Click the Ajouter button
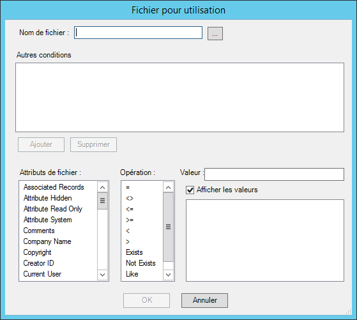The height and width of the screenshot is (320, 357). click(42, 144)
